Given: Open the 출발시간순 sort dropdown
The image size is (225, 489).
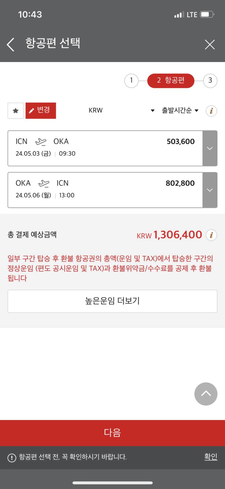Looking at the screenshot, I should tap(180, 110).
